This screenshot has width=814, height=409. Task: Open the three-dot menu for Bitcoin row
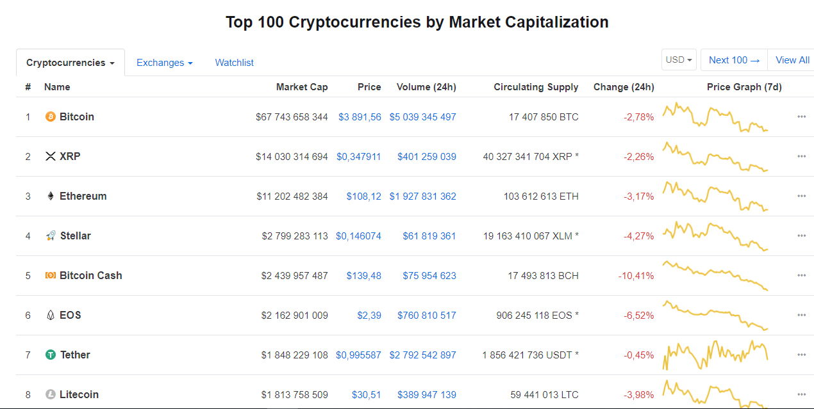click(x=801, y=116)
